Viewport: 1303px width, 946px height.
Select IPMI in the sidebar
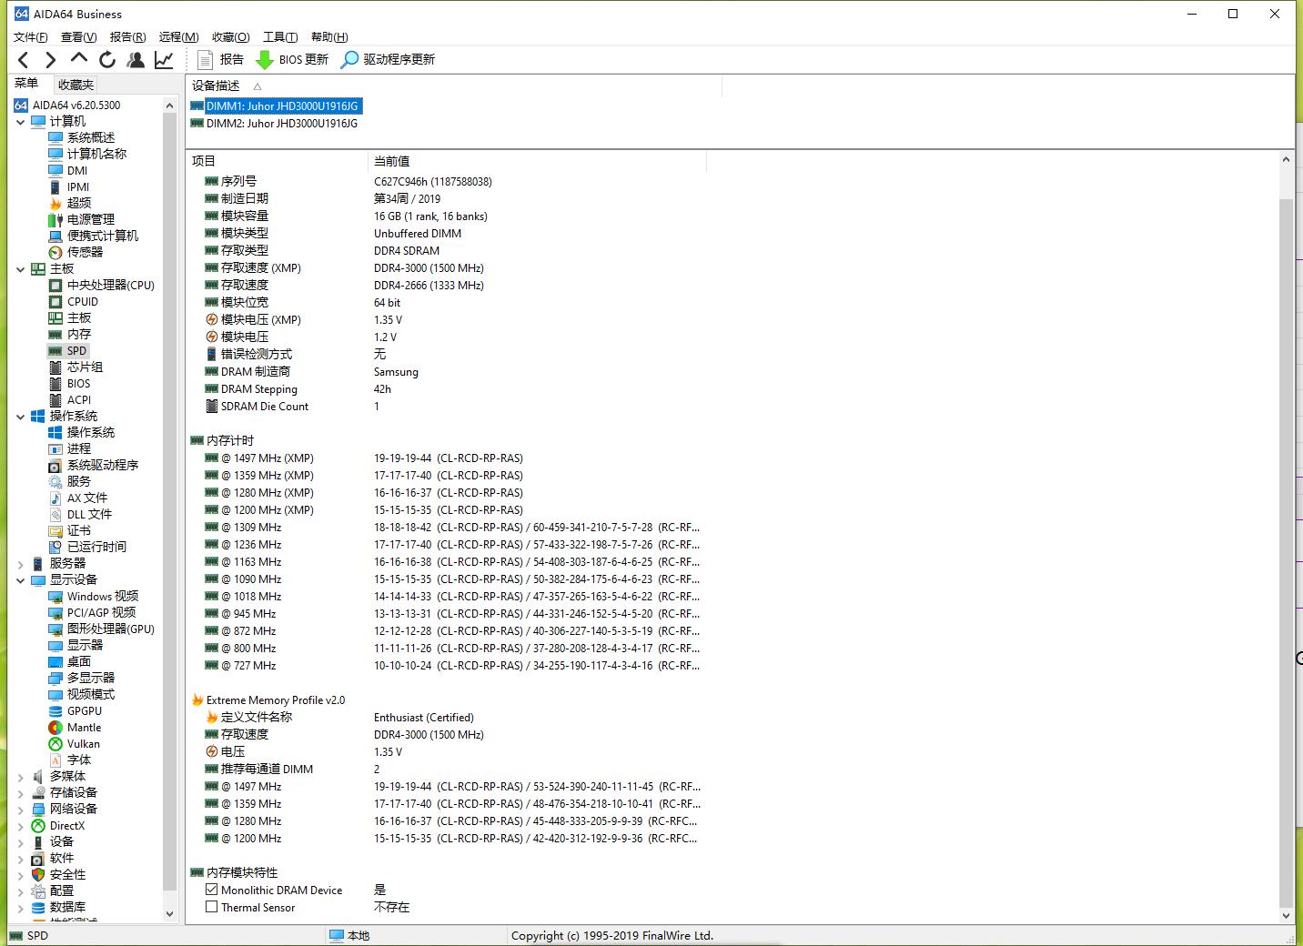78,186
